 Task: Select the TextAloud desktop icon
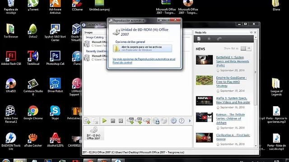tap(33, 58)
